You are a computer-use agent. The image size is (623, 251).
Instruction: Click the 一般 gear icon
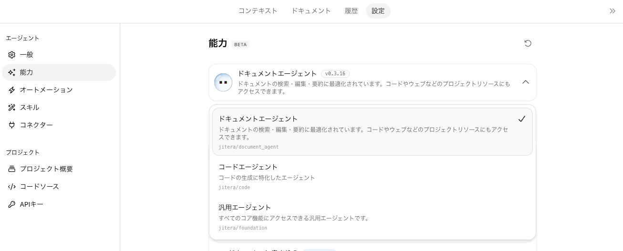12,55
